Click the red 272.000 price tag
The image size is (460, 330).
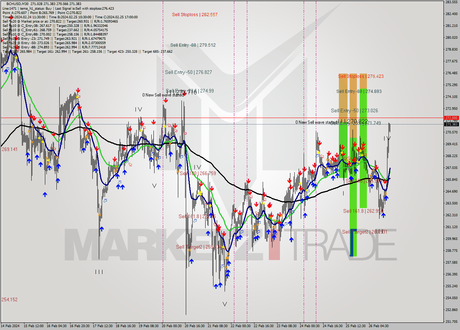[x=451, y=118]
